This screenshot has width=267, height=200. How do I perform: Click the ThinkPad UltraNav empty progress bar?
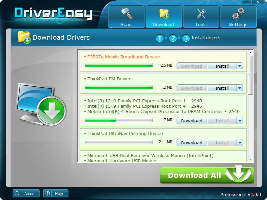click(119, 142)
